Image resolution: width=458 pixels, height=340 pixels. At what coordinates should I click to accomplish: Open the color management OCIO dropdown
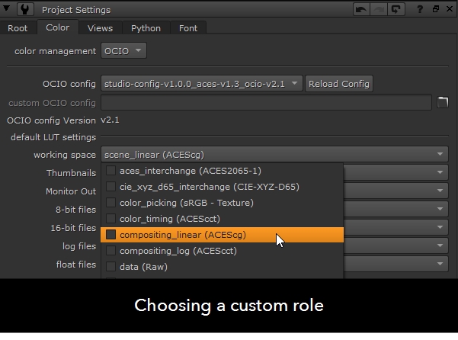(x=123, y=51)
